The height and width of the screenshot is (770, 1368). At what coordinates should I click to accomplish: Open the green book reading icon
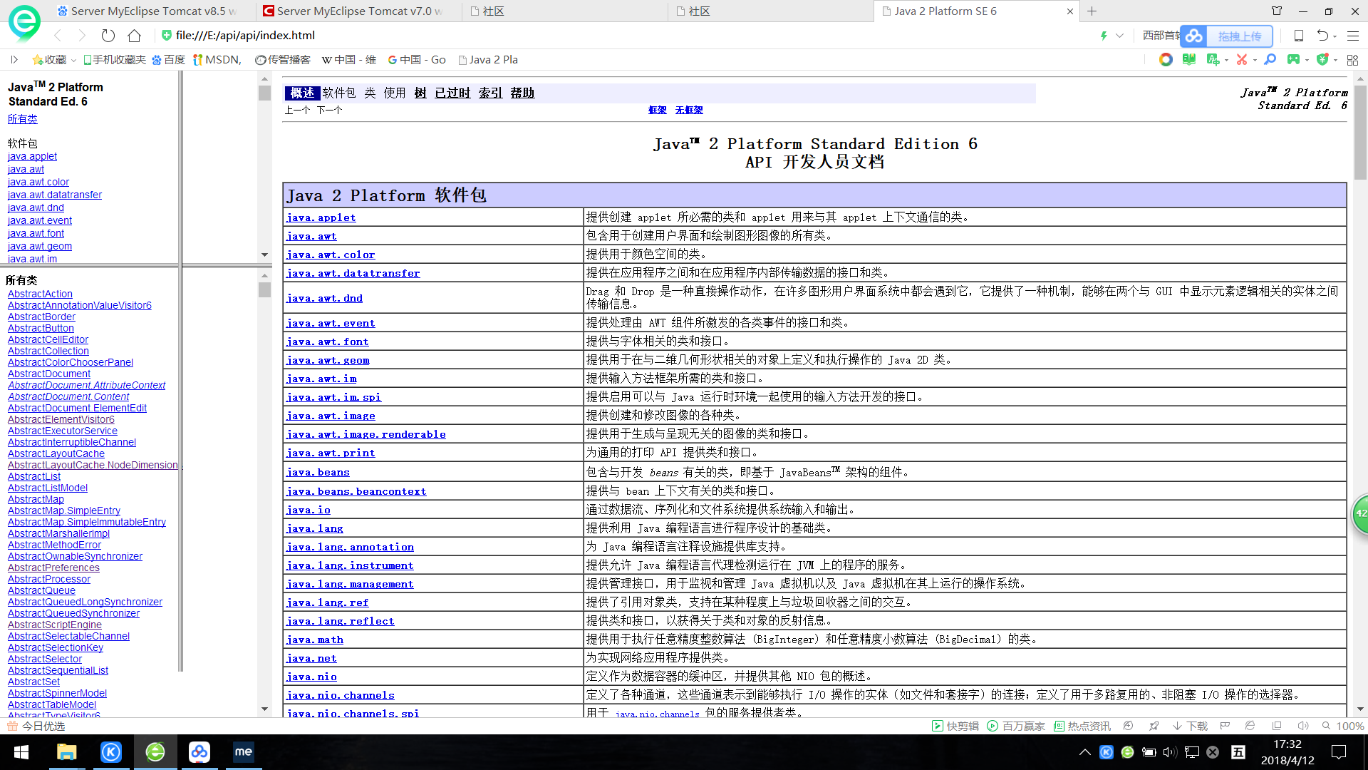(x=1188, y=60)
